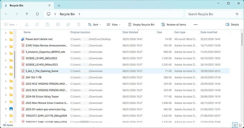Expand the chevron after Recycle Bin in address bar
Screen dimensions: 244x128
coord(79,14)
